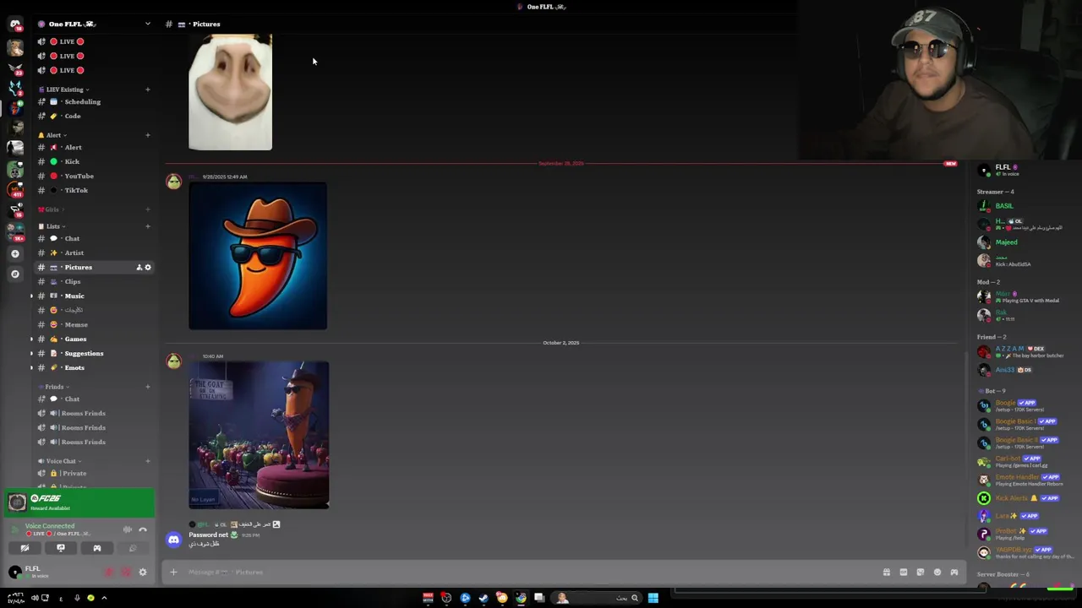1082x608 pixels.
Task: Open Discover servers compass icon
Action: point(14,274)
